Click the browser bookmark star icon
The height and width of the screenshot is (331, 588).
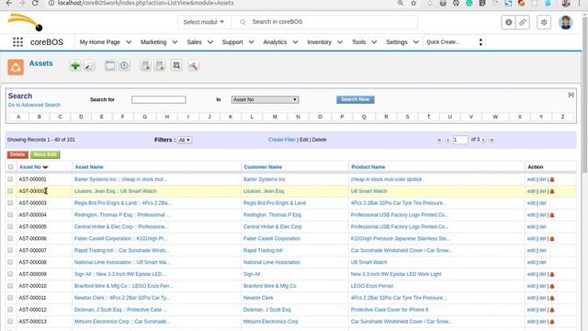pyautogui.click(x=413, y=3)
